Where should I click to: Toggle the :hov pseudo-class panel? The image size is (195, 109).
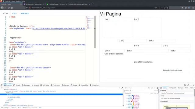[x=149, y=88]
